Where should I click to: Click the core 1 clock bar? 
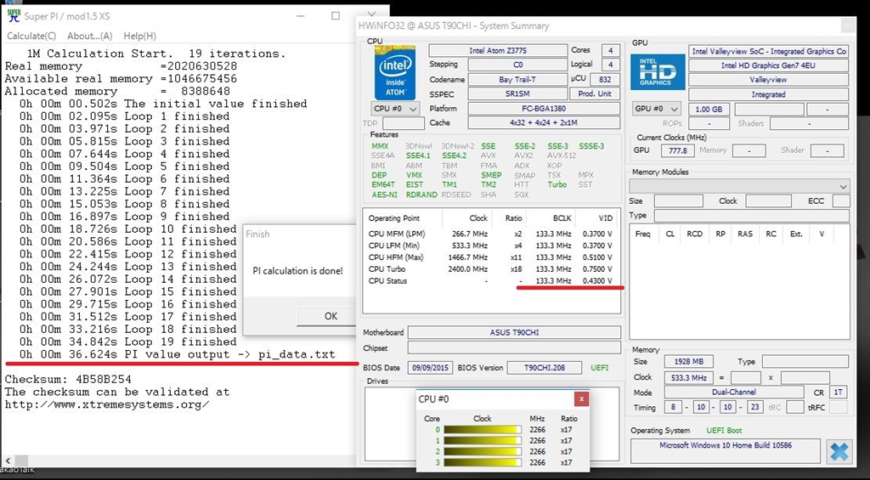pyautogui.click(x=483, y=441)
